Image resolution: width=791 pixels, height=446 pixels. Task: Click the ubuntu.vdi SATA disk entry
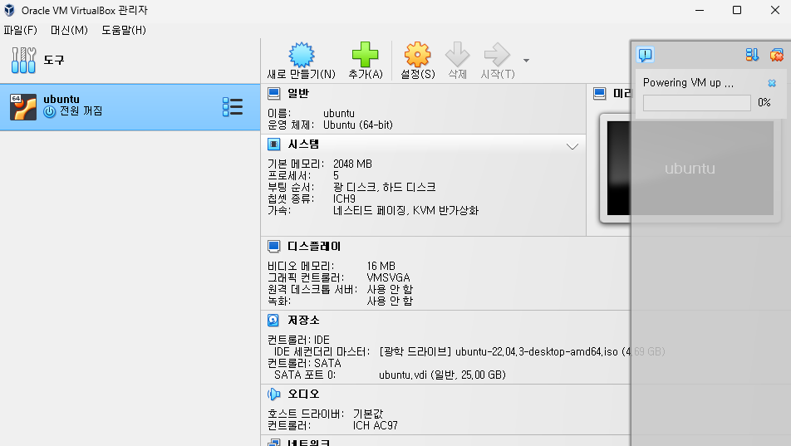tap(442, 375)
